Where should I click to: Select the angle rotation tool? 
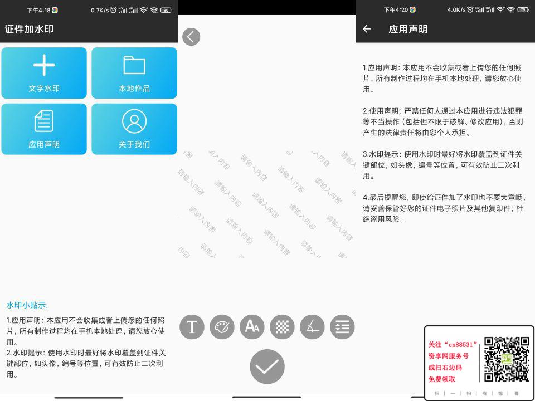[x=312, y=327]
